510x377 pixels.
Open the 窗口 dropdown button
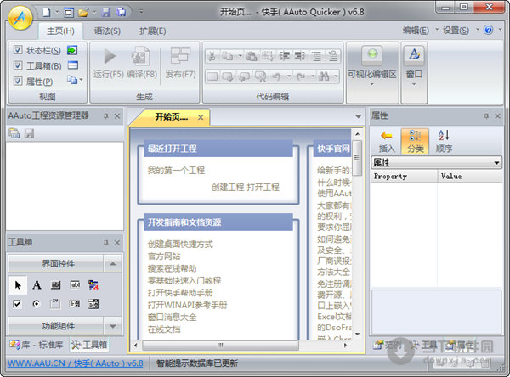[414, 73]
